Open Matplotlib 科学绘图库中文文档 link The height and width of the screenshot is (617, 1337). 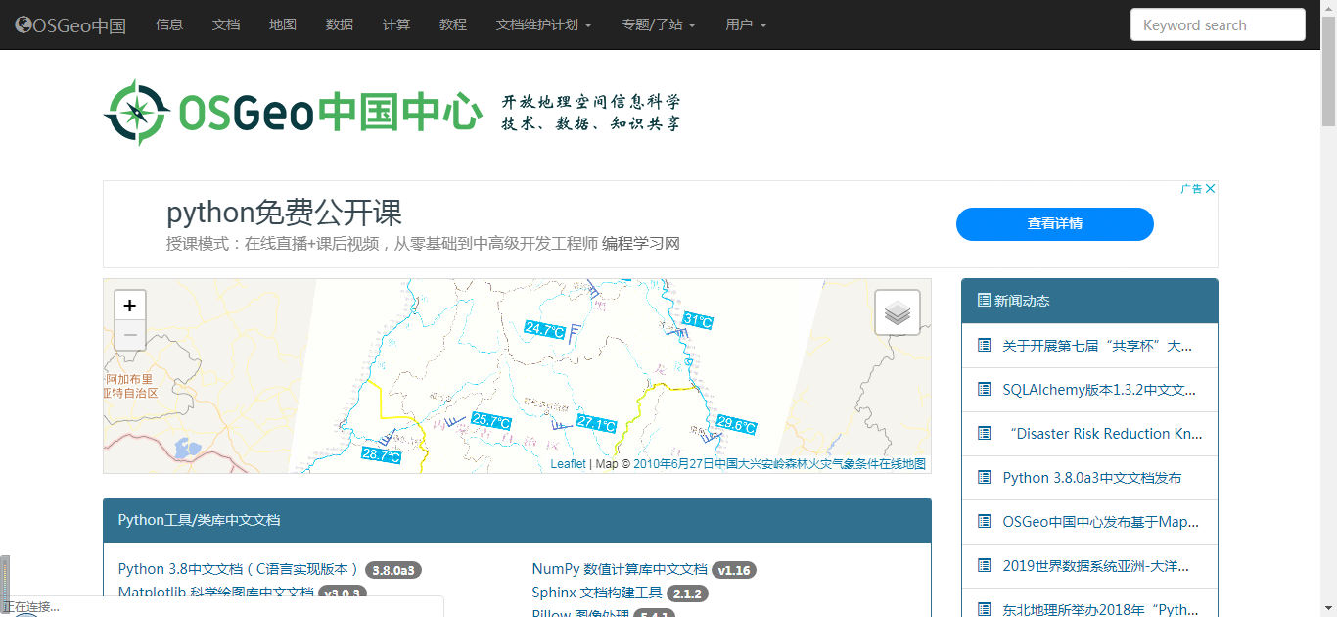tap(215, 593)
